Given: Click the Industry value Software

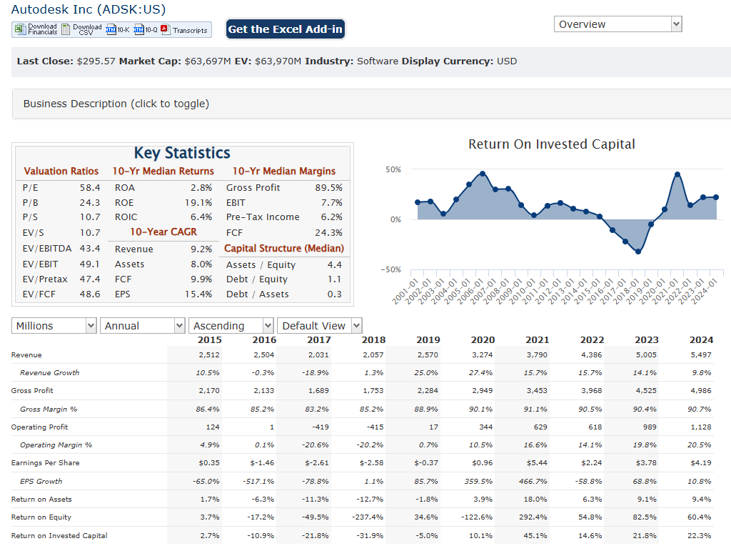Looking at the screenshot, I should pyautogui.click(x=378, y=61).
